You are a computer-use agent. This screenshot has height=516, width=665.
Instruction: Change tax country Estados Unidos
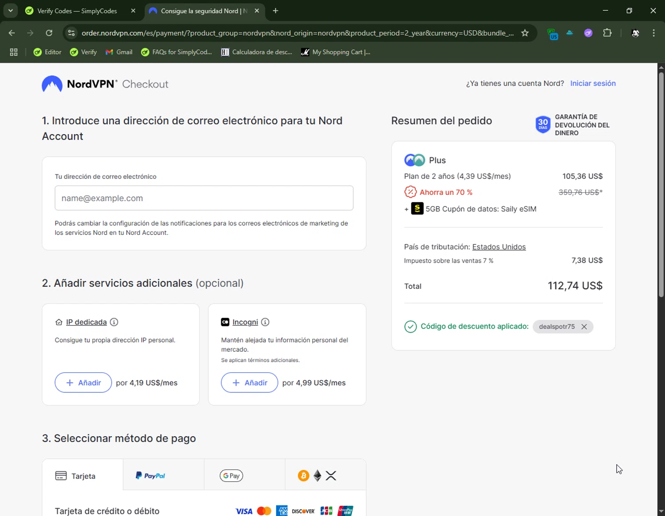coord(499,247)
